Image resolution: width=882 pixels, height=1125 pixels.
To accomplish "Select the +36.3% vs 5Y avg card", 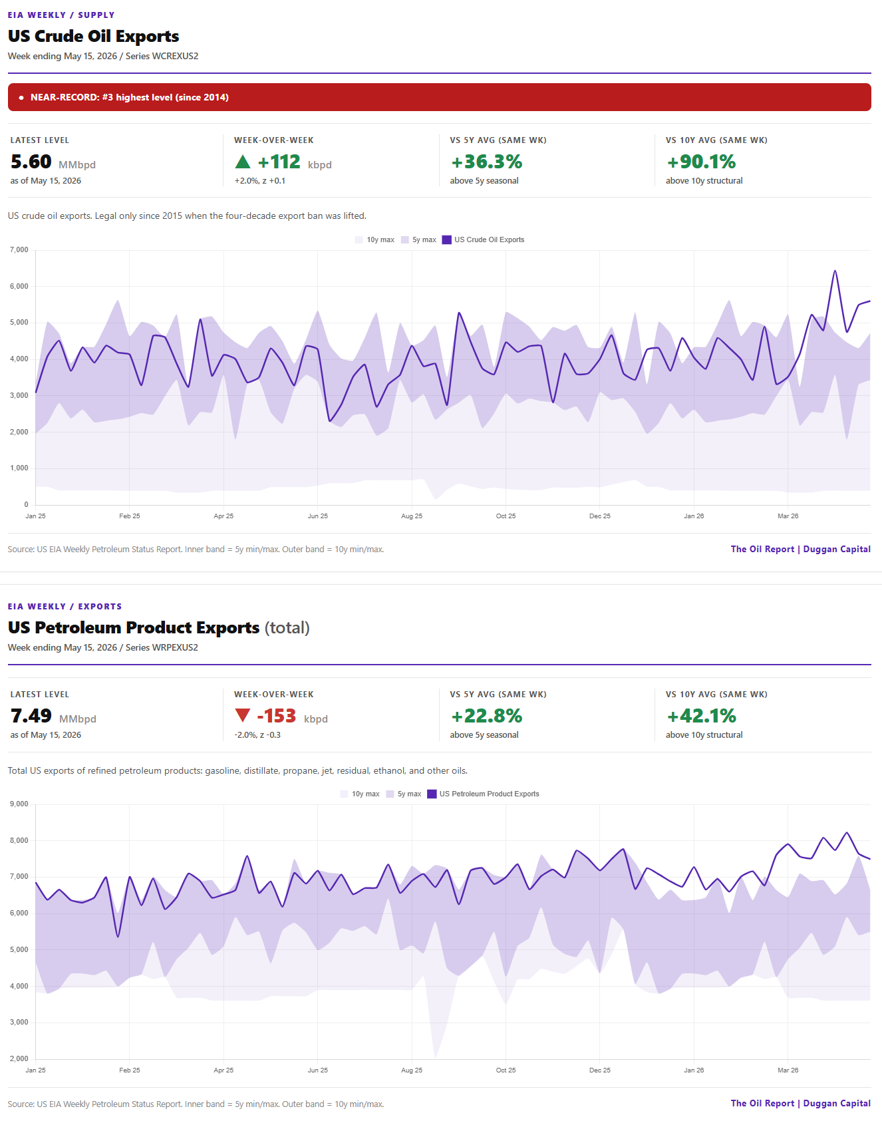I will click(x=547, y=160).
